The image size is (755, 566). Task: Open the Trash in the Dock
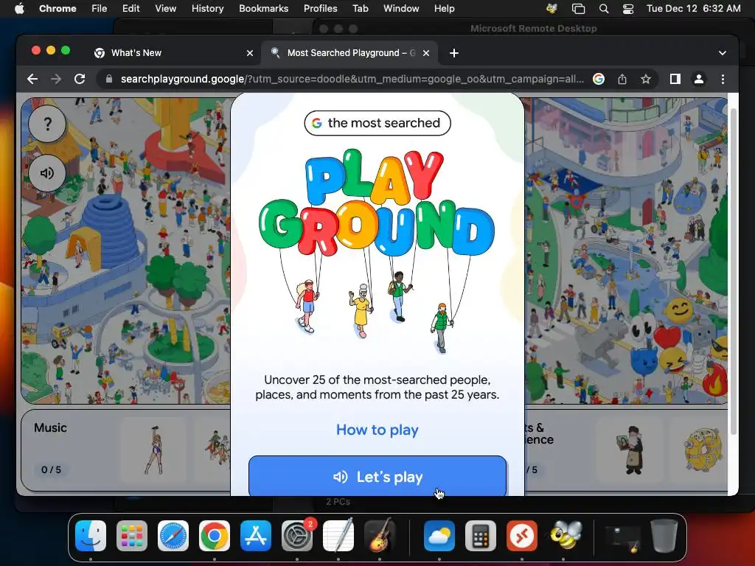(664, 536)
